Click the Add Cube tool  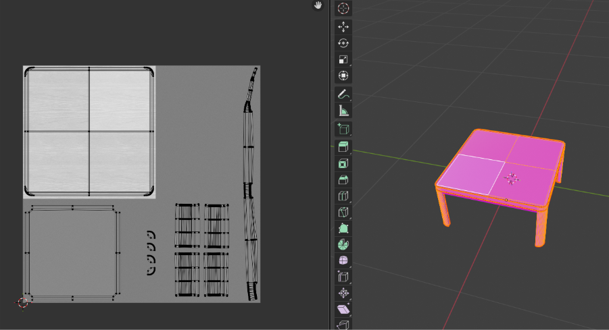coord(343,129)
